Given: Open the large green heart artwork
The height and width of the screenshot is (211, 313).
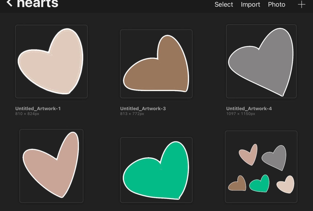Looking at the screenshot, I should tap(156, 170).
